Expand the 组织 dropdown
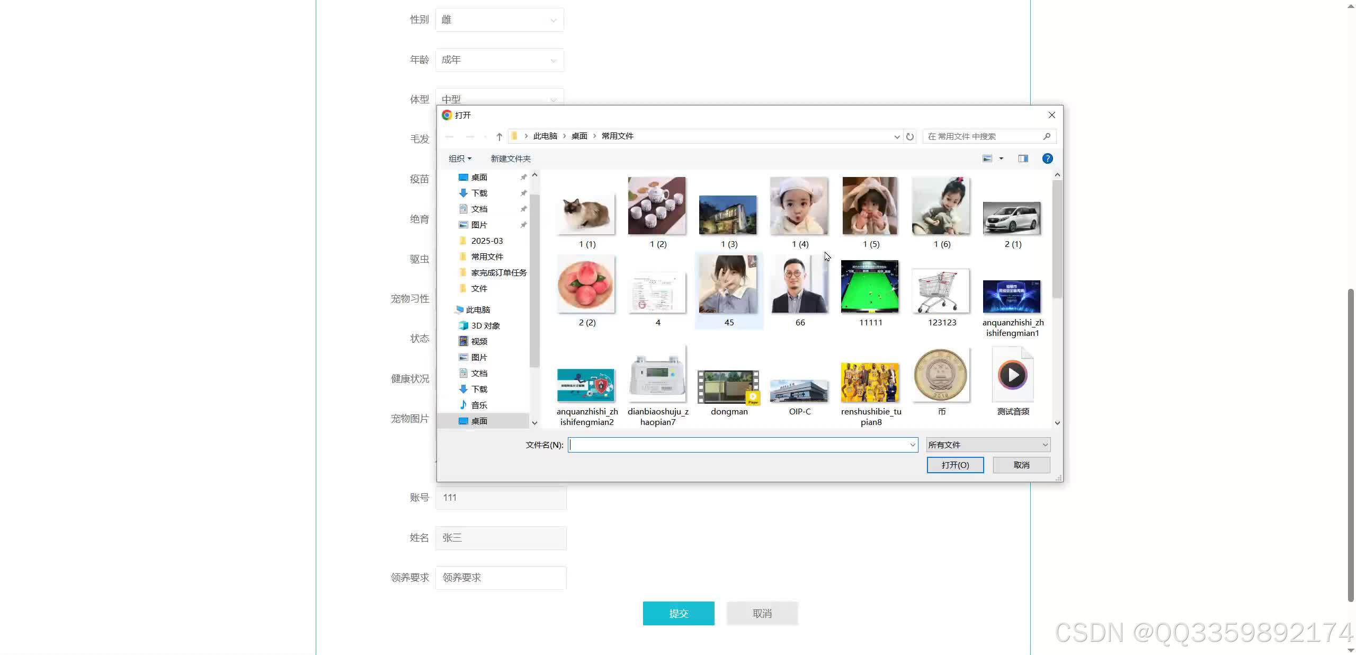The image size is (1356, 655). click(459, 158)
